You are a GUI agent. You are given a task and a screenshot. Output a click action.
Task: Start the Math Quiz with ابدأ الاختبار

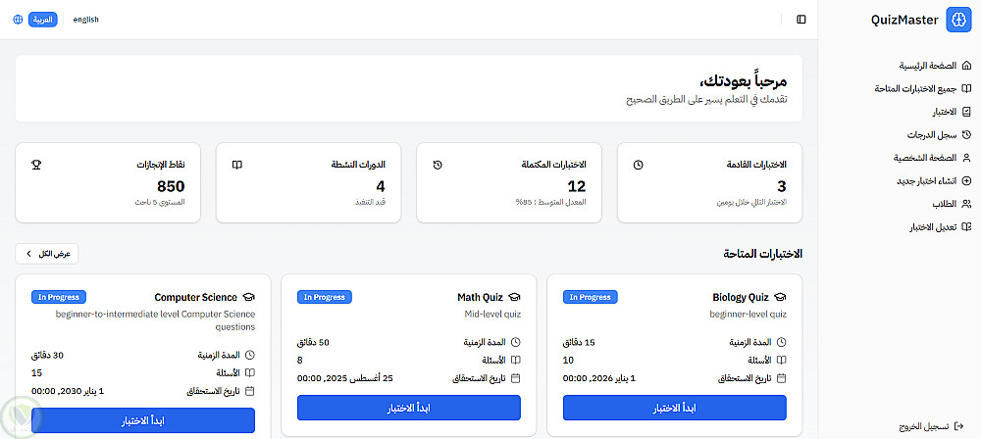coord(409,408)
